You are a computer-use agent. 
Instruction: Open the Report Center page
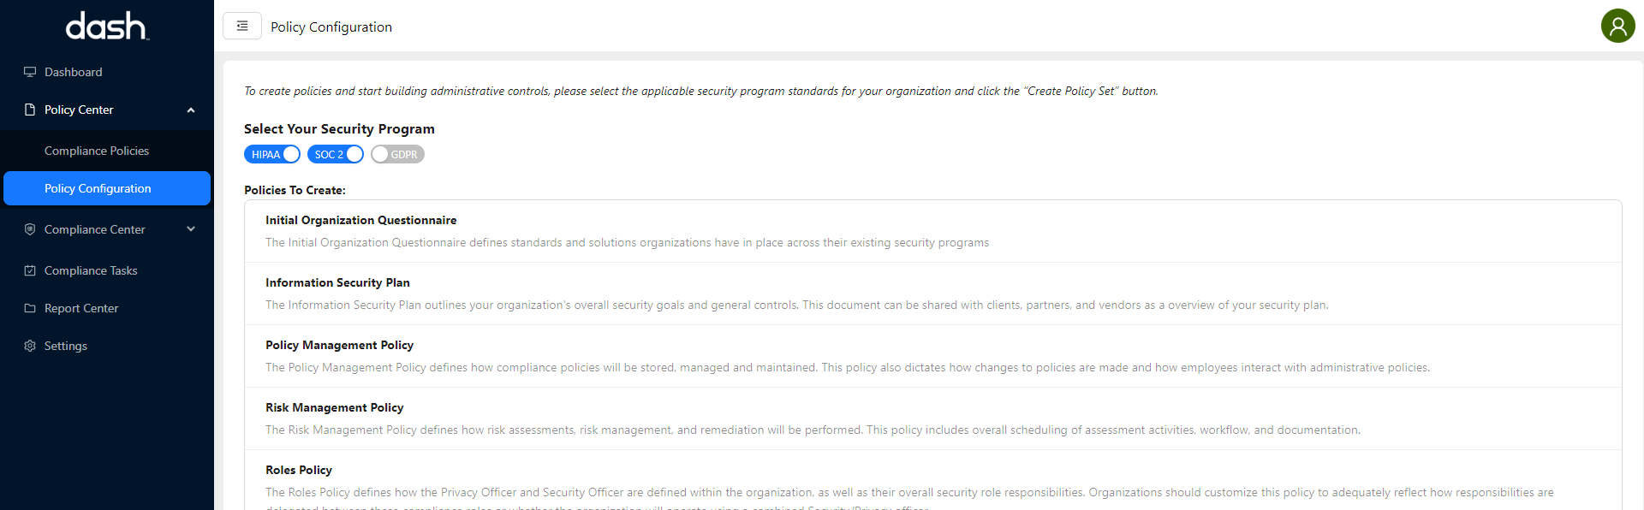pyautogui.click(x=81, y=308)
